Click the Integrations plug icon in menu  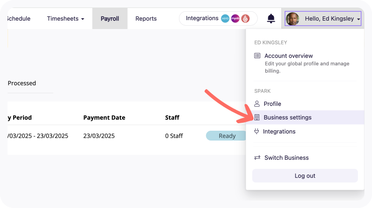(256, 131)
